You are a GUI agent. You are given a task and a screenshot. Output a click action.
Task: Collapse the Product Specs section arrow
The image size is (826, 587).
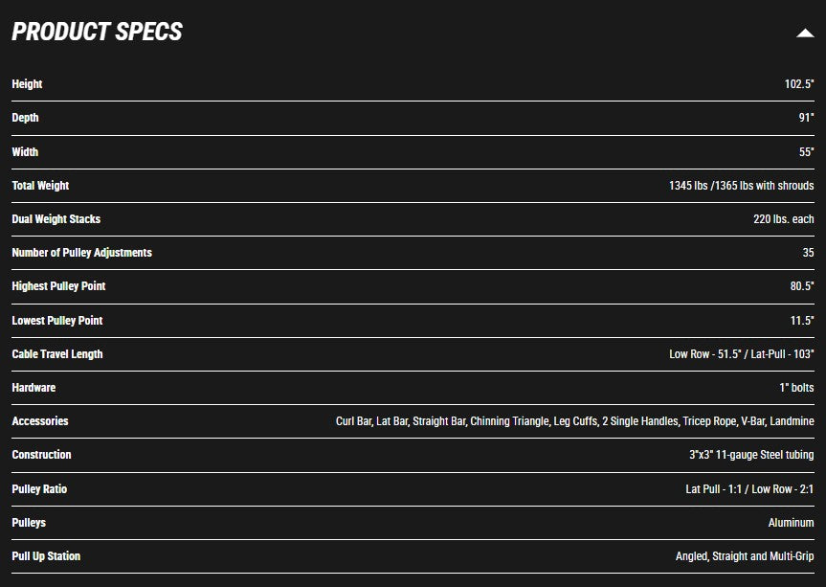[804, 33]
